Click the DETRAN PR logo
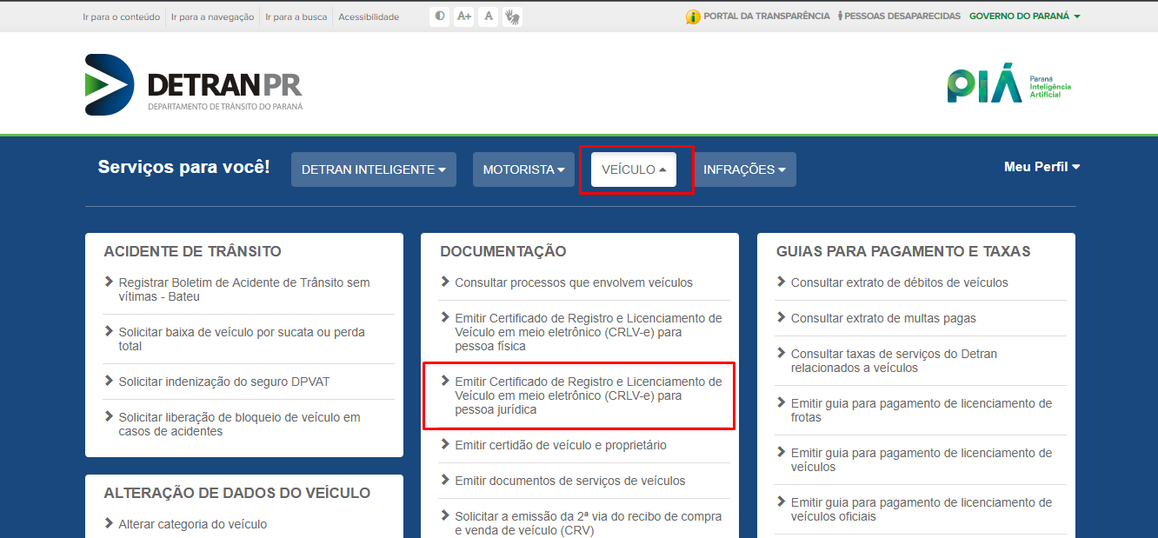1158x538 pixels. (194, 84)
